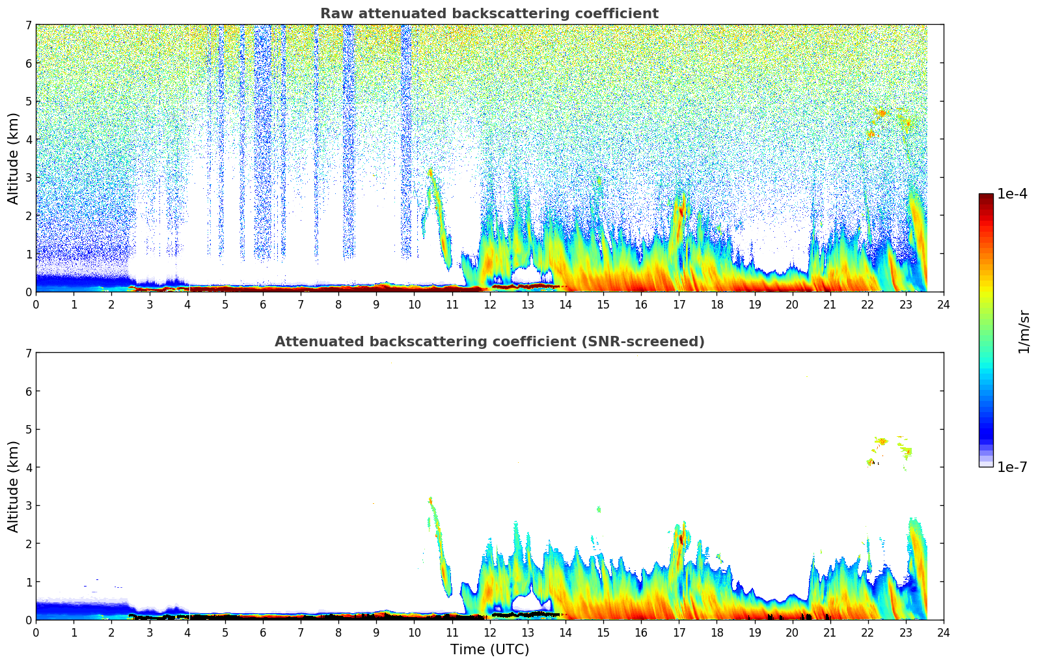This screenshot has width=1038, height=664.
Task: Click the 7 km tick on top plot
Action: (x=28, y=25)
